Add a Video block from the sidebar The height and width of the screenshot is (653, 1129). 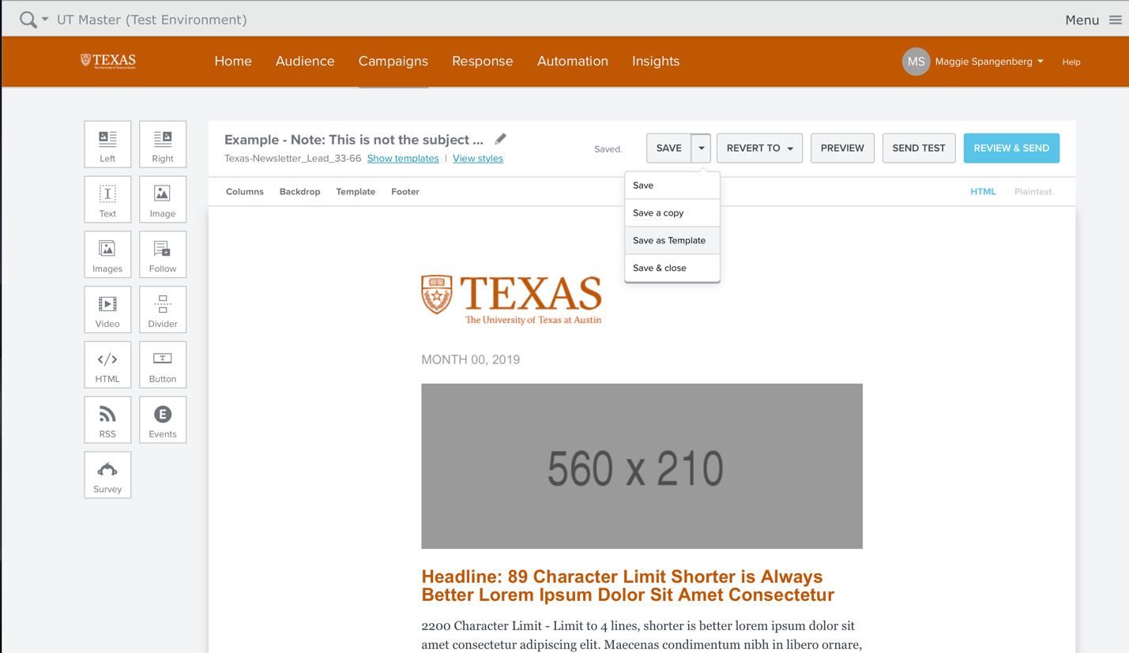pos(107,310)
